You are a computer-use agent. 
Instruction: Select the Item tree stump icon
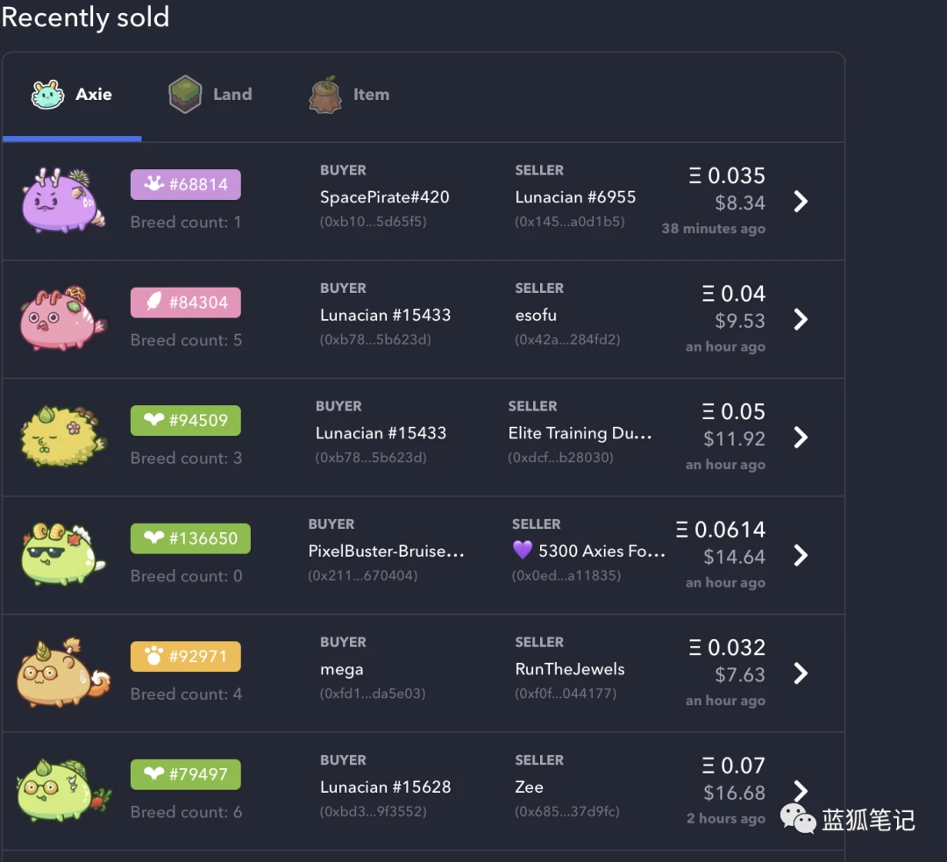pos(325,94)
